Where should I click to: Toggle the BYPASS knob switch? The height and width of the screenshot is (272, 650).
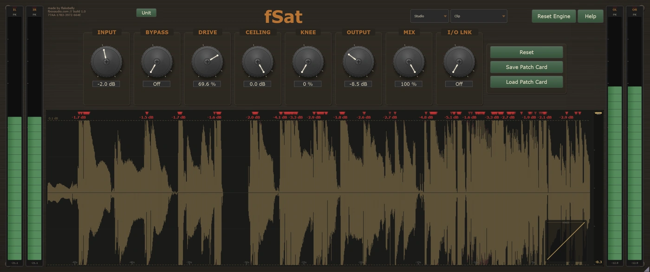click(x=157, y=62)
